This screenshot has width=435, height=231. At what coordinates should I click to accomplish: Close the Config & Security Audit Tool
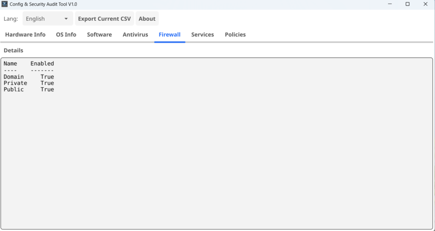pyautogui.click(x=425, y=4)
